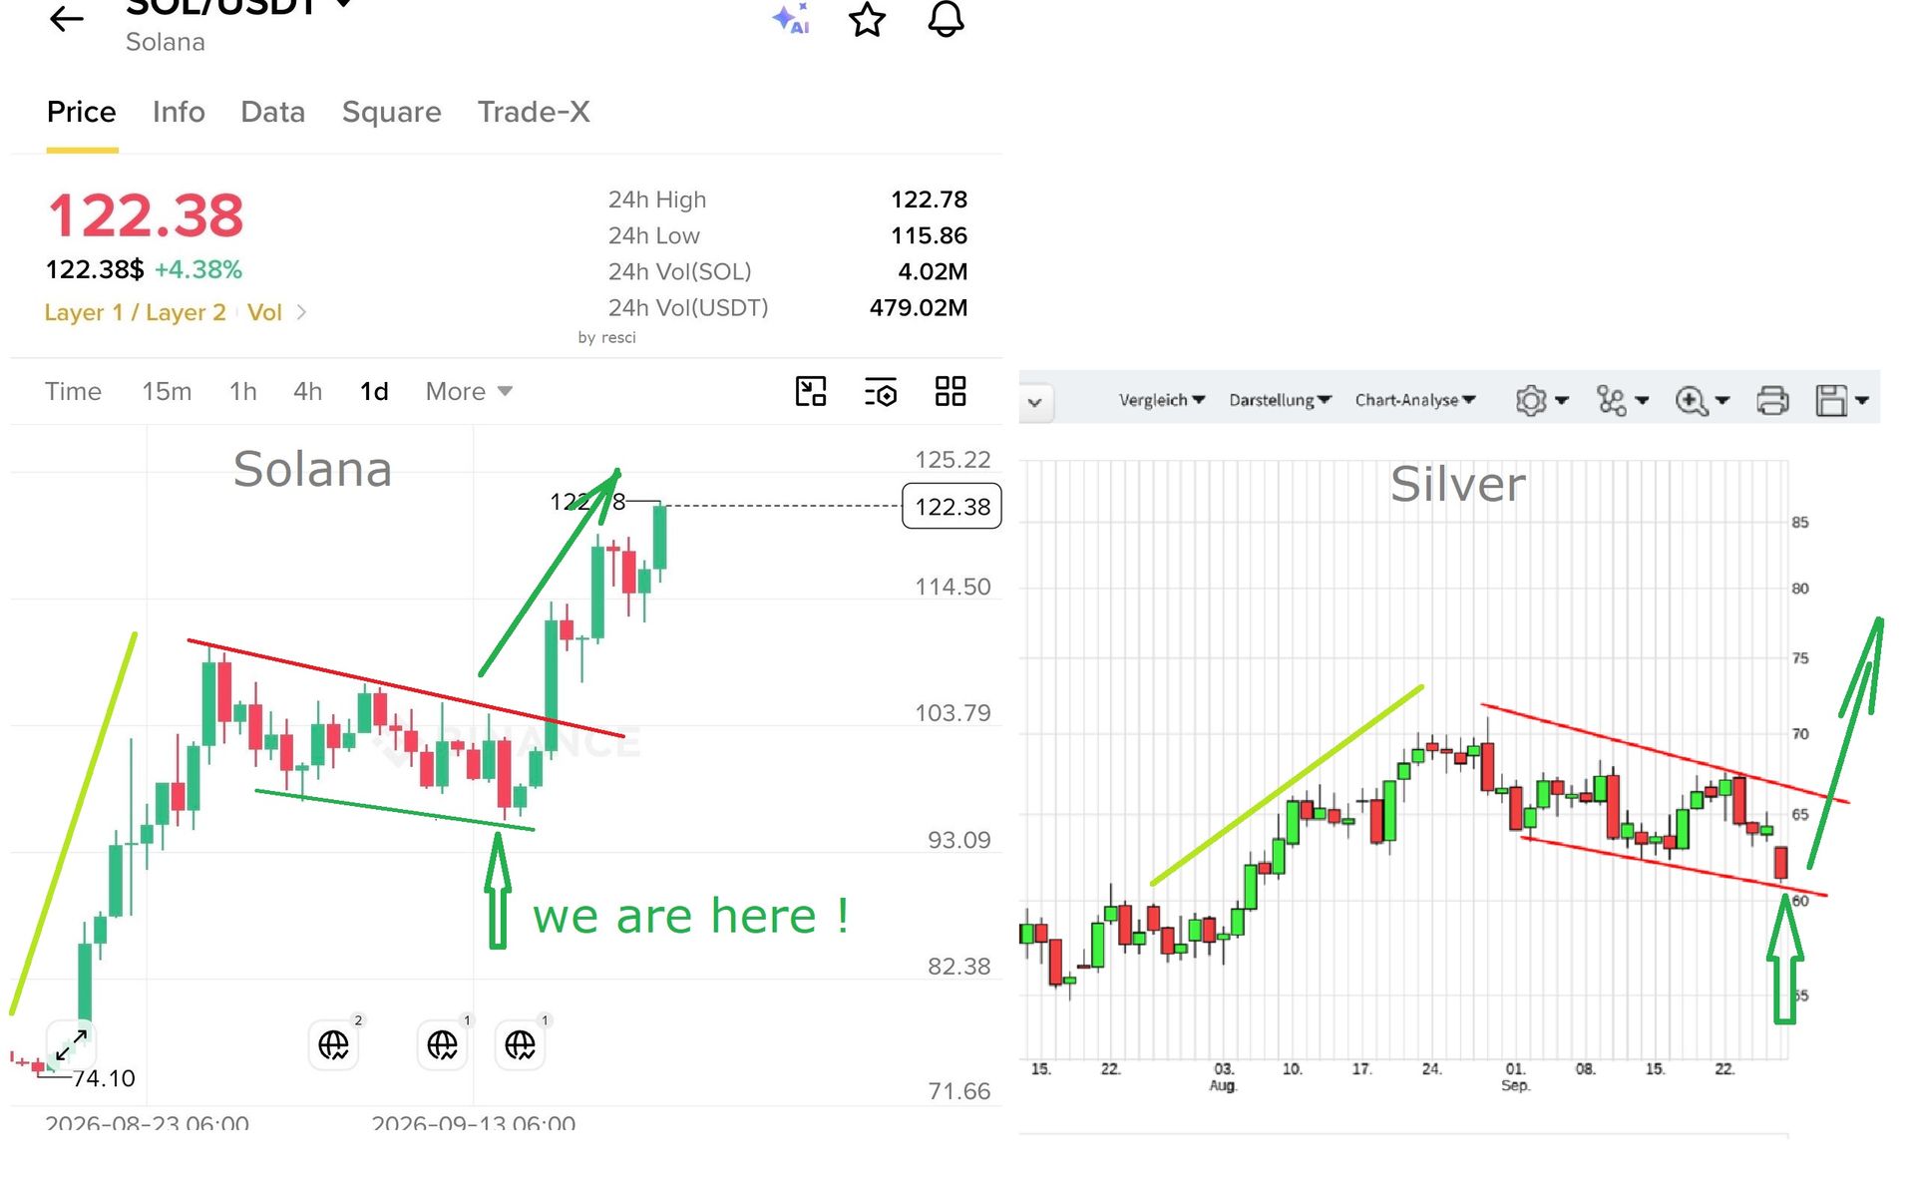Open the four-square grid layout icon

[951, 391]
